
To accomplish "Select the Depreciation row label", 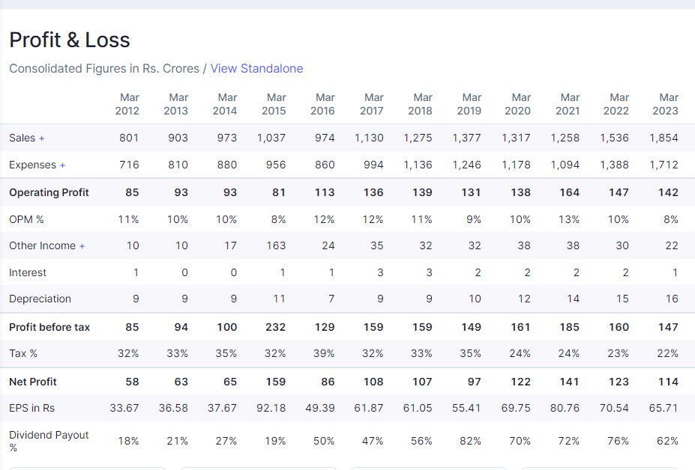I will [40, 299].
